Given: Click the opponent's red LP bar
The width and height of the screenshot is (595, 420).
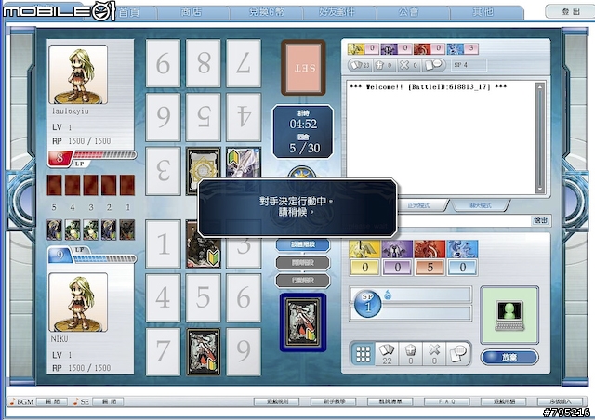Looking at the screenshot, I should click(x=104, y=155).
